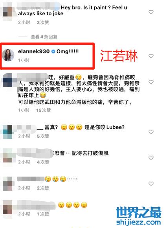Tap the heart beside elannek930's Omg comment

pos(151,56)
